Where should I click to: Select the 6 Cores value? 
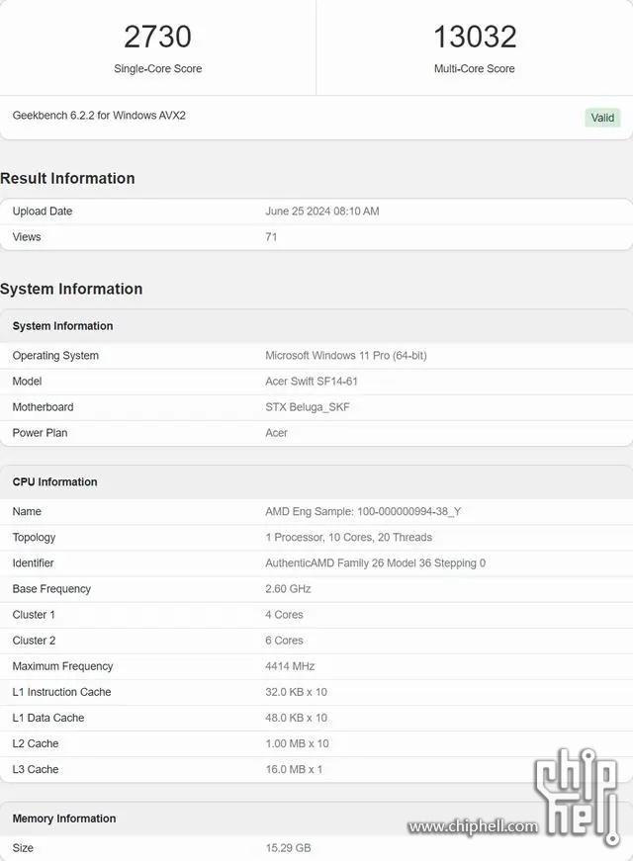[284, 641]
